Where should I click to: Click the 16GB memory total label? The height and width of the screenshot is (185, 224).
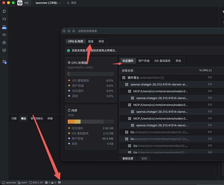point(71,115)
